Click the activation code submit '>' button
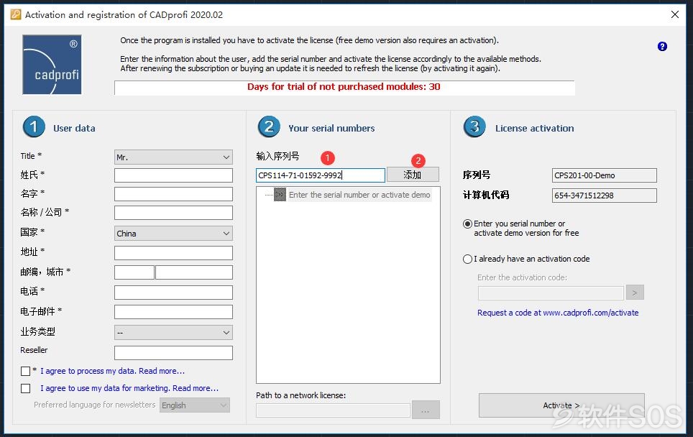 [635, 293]
